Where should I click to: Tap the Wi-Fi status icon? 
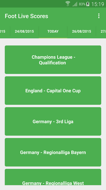[68, 4]
